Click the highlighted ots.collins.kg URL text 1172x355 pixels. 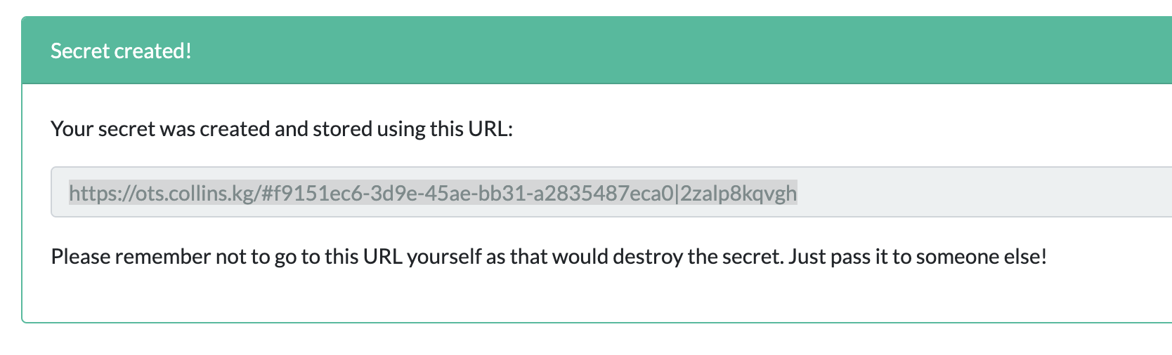coord(433,193)
